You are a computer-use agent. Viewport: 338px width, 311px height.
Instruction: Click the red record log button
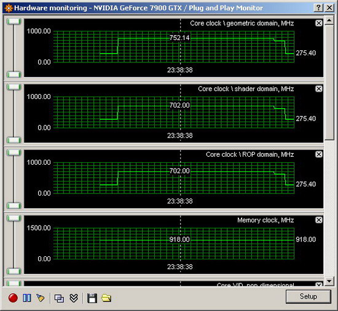click(13, 298)
